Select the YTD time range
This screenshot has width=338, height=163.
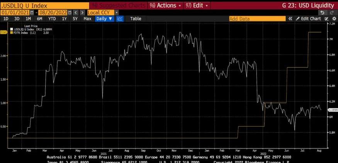(x=52, y=19)
